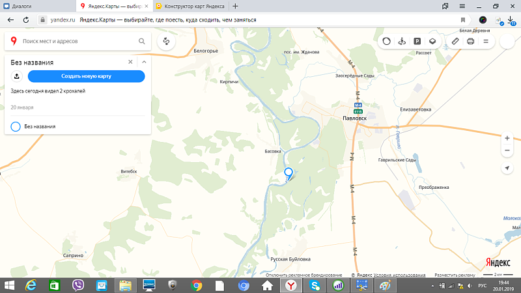
Task: Click the 'Басовка' map label
Action: [273, 151]
